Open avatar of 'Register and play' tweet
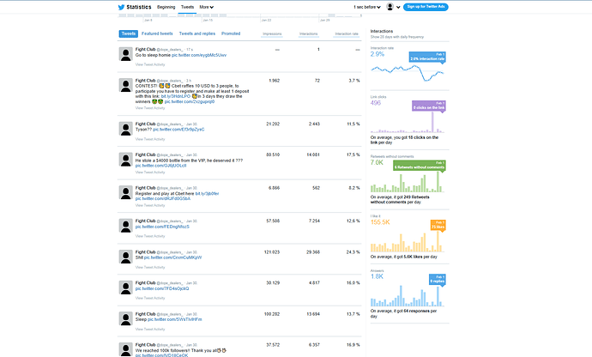 (x=126, y=193)
